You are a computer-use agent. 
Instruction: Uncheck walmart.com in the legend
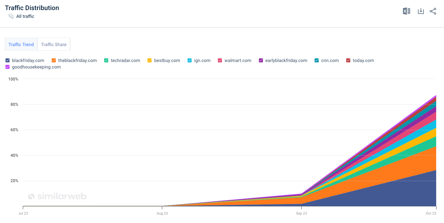tap(220, 60)
